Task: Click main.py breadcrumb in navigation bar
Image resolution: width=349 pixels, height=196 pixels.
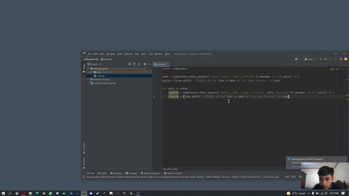Action: click(x=106, y=59)
